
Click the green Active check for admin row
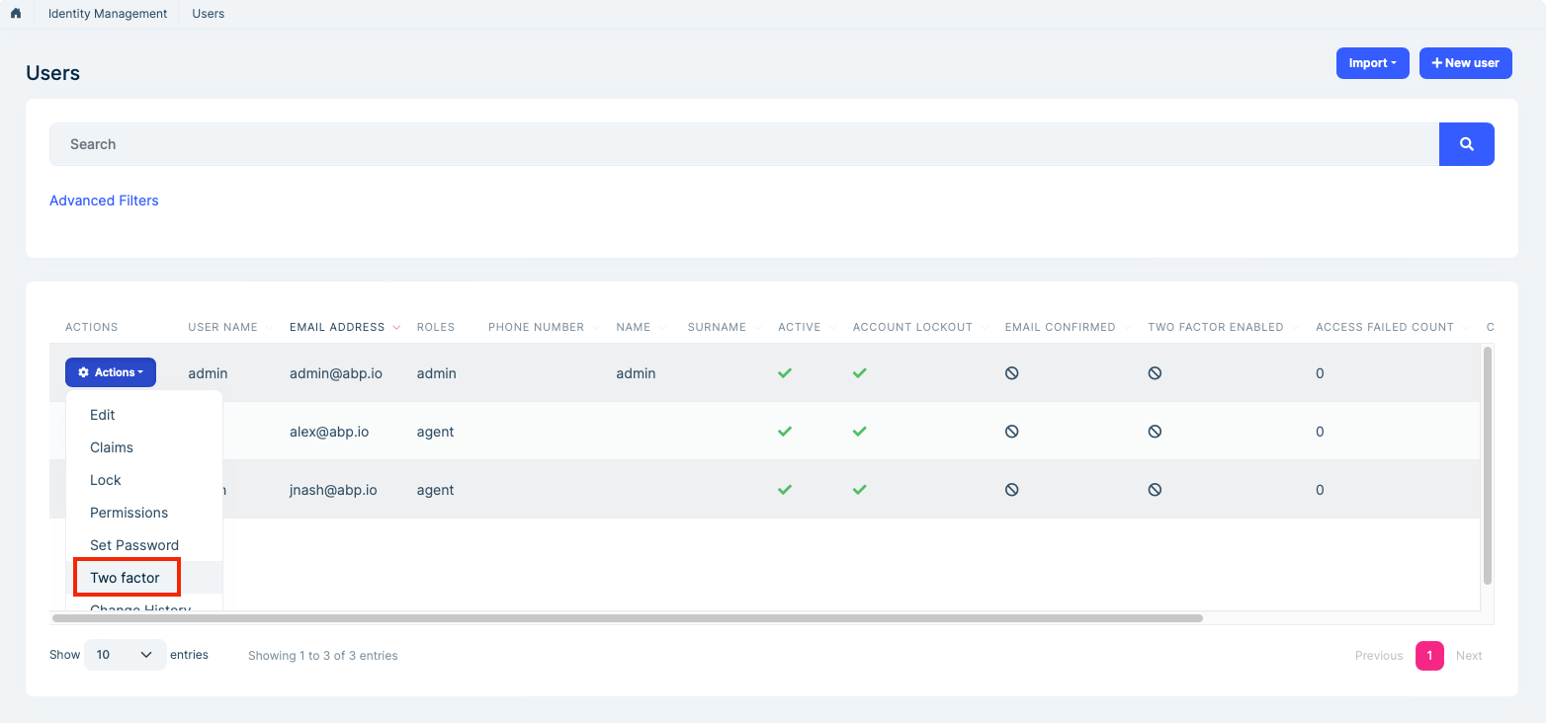click(784, 372)
